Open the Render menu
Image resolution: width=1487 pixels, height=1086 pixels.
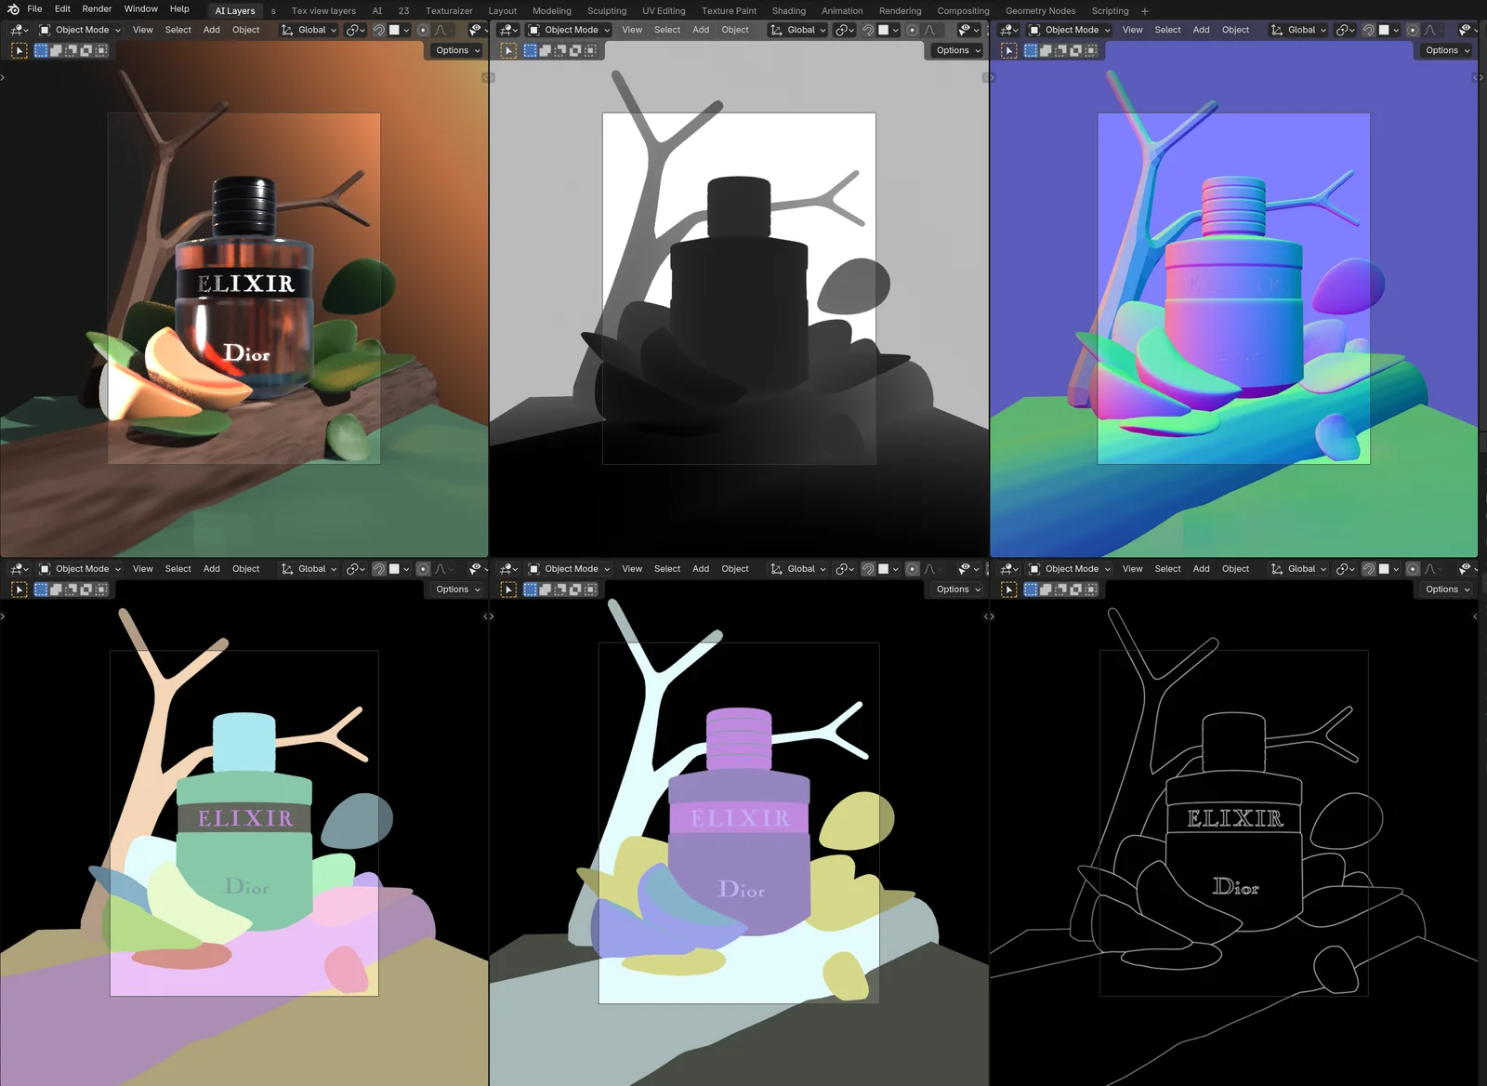(96, 8)
